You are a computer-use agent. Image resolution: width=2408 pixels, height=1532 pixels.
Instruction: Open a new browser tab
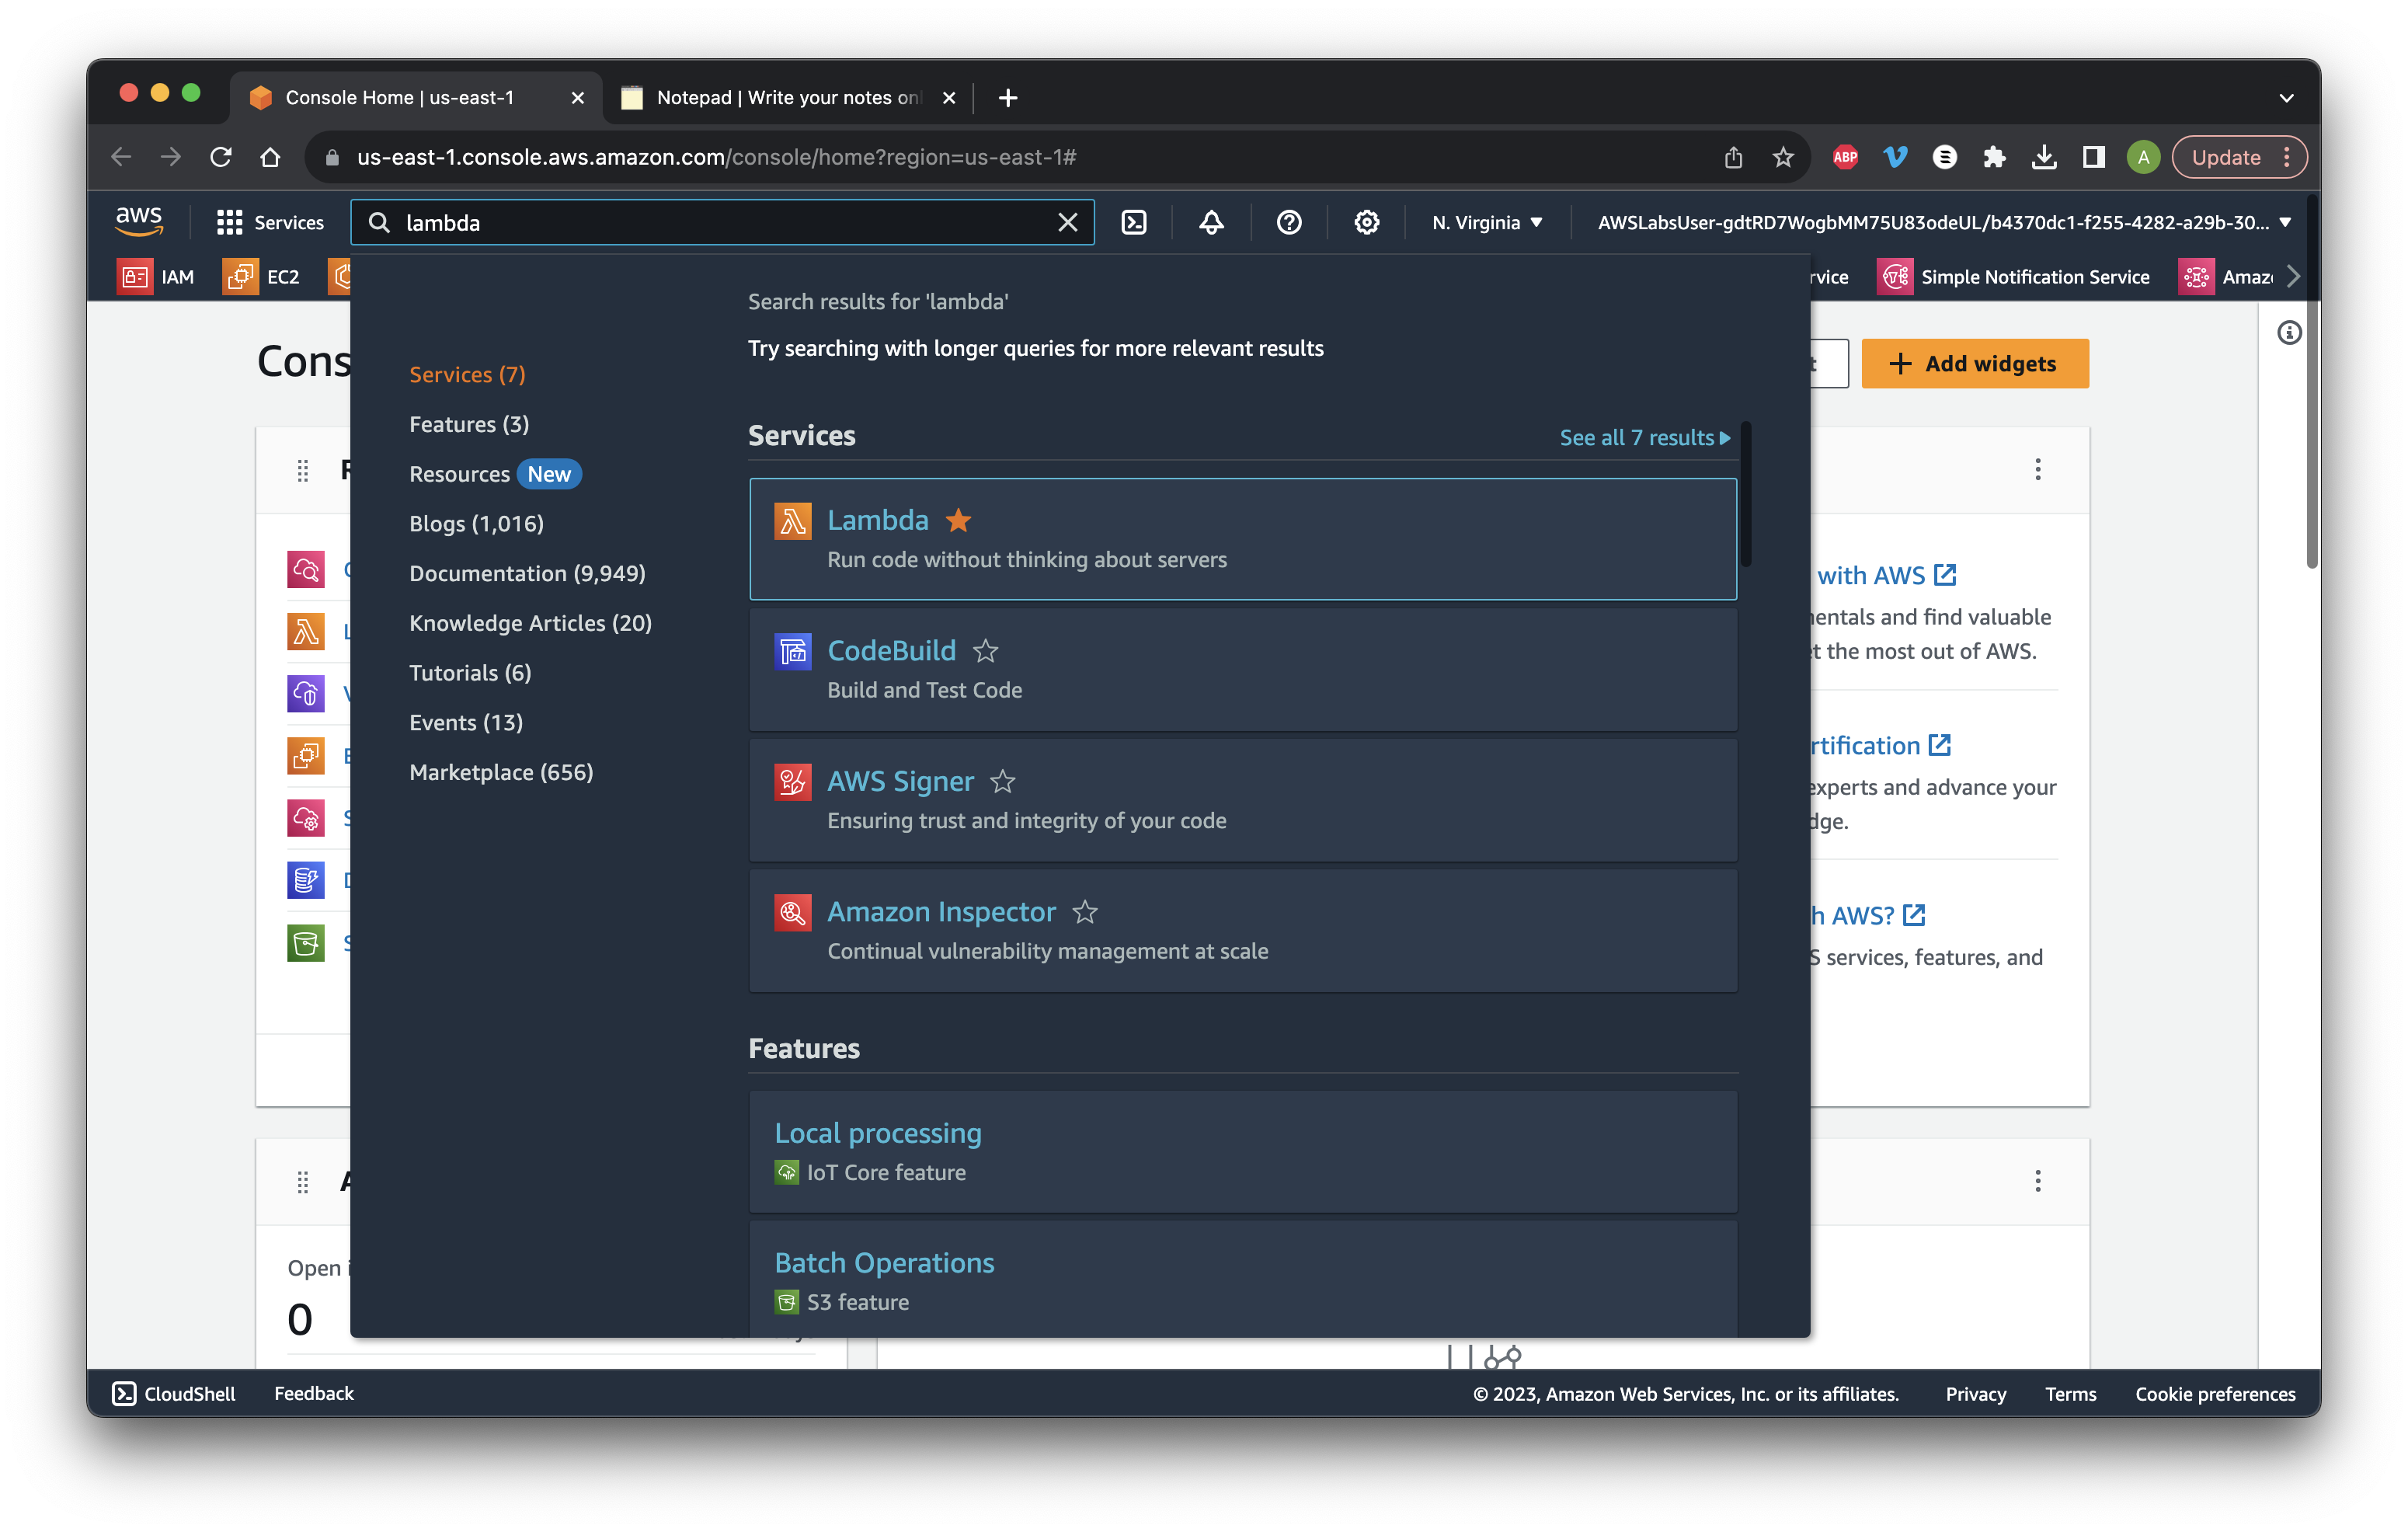[x=1008, y=97]
